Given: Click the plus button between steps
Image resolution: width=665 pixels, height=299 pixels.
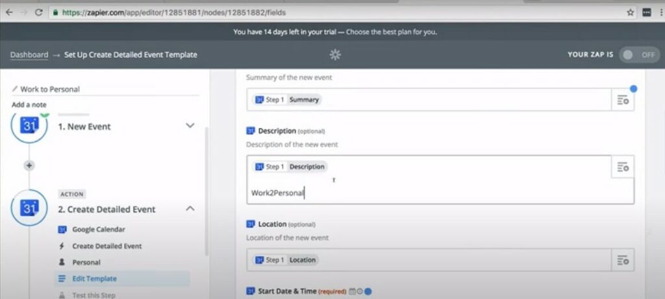Looking at the screenshot, I should pyautogui.click(x=29, y=165).
